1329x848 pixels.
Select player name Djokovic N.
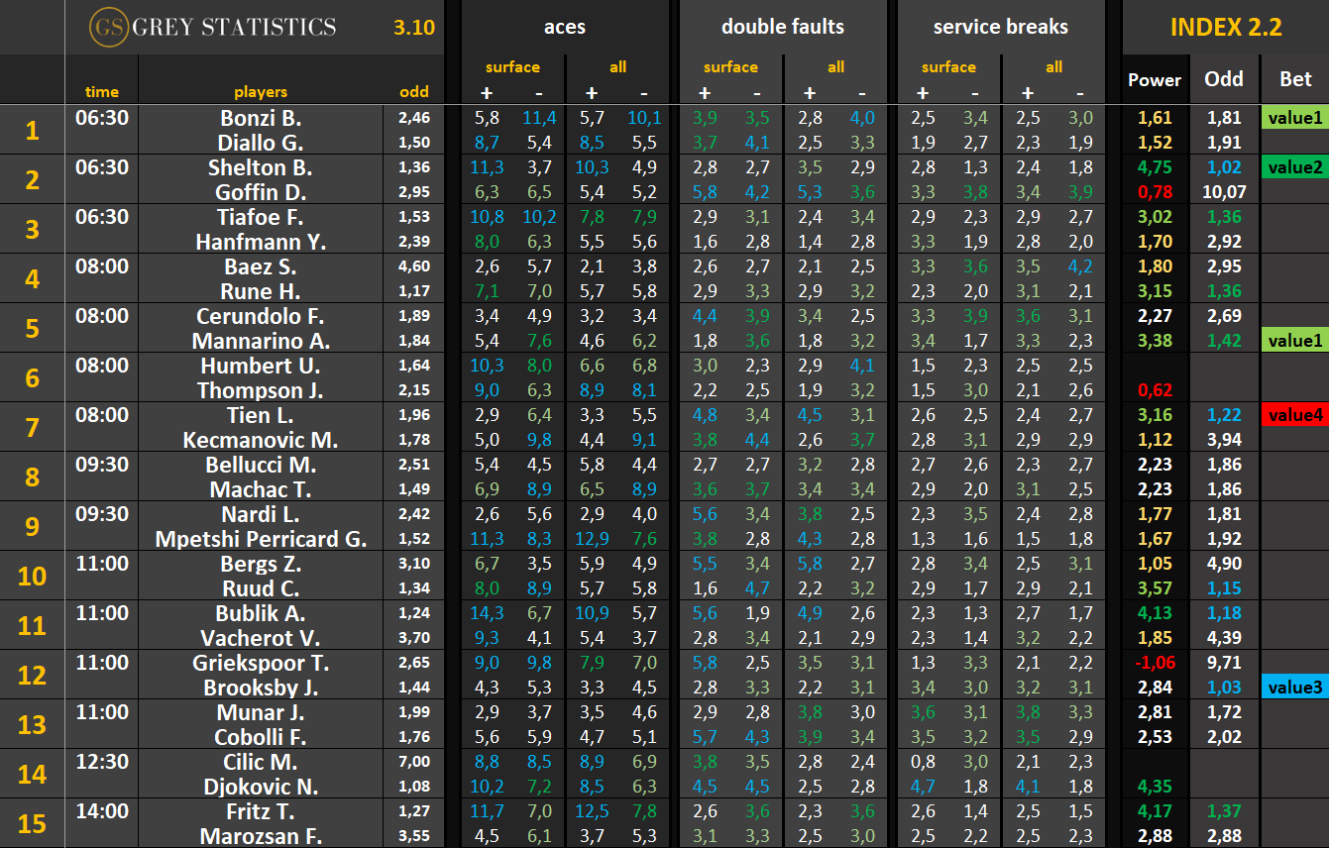261,787
